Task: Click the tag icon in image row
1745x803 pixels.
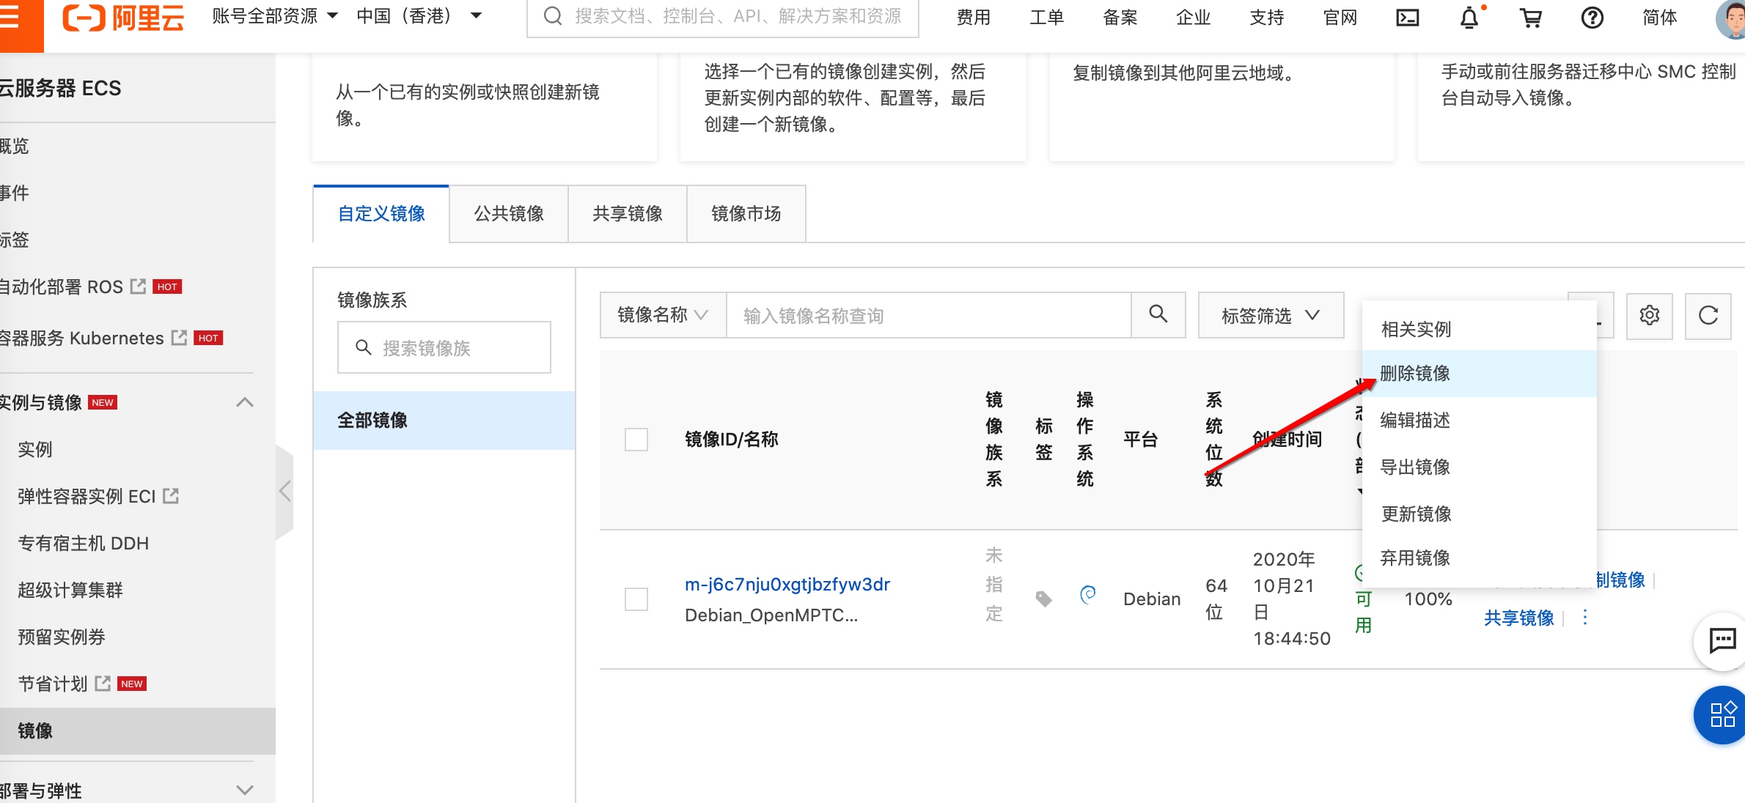Action: tap(1043, 599)
